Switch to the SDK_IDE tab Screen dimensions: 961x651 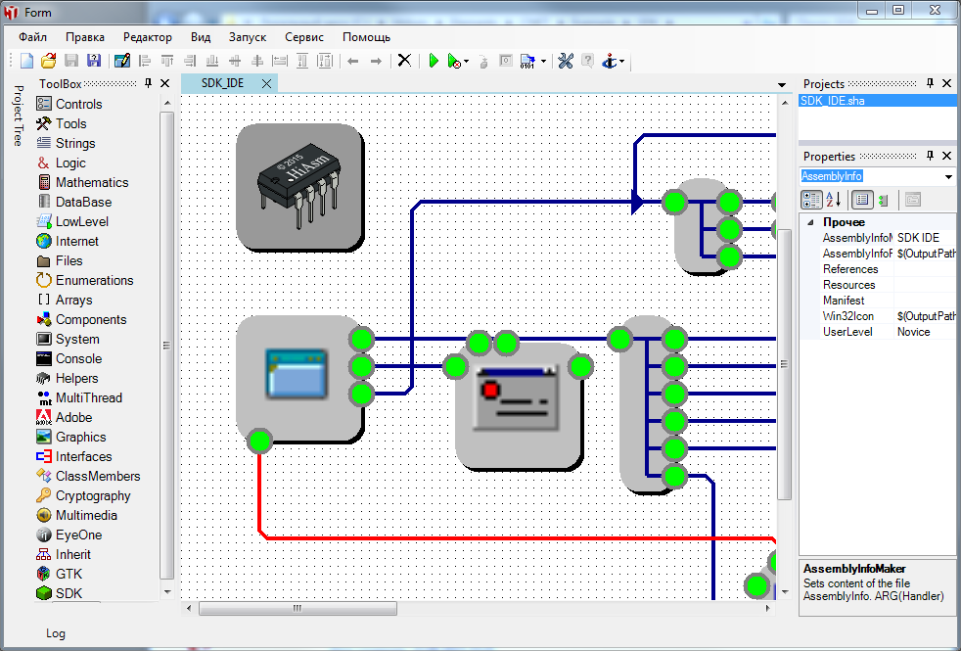point(223,83)
